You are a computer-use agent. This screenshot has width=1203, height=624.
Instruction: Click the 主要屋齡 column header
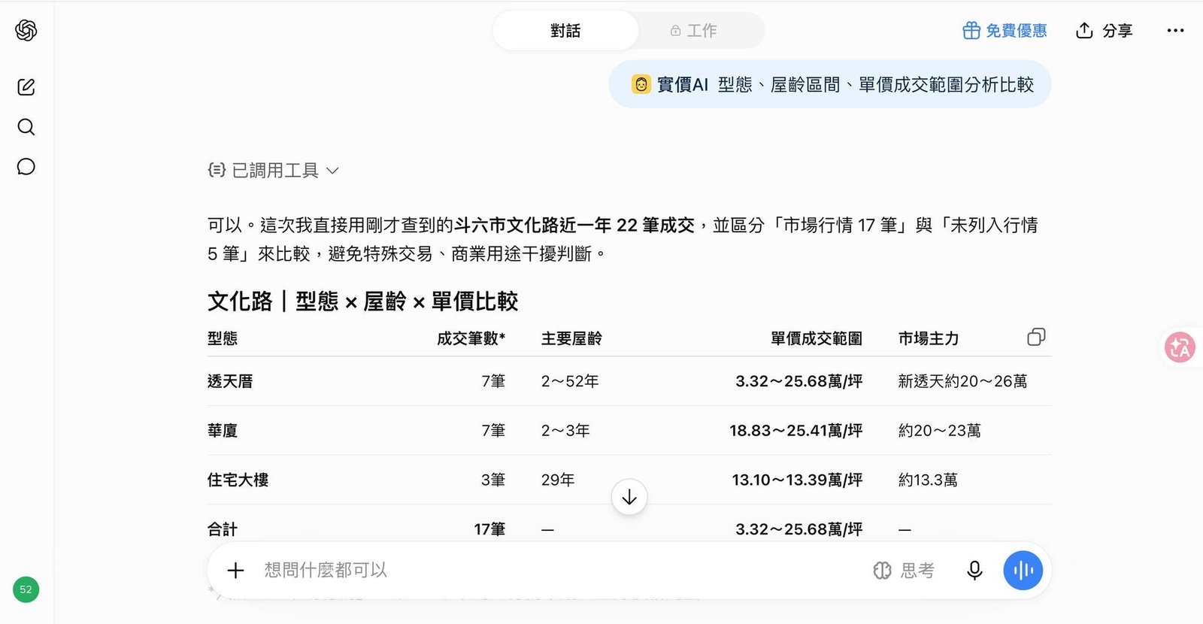tap(571, 338)
